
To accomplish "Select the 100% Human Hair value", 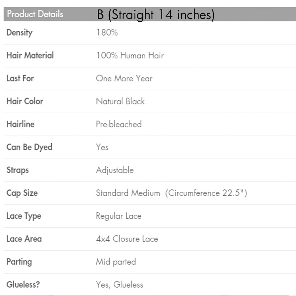I will [130, 55].
